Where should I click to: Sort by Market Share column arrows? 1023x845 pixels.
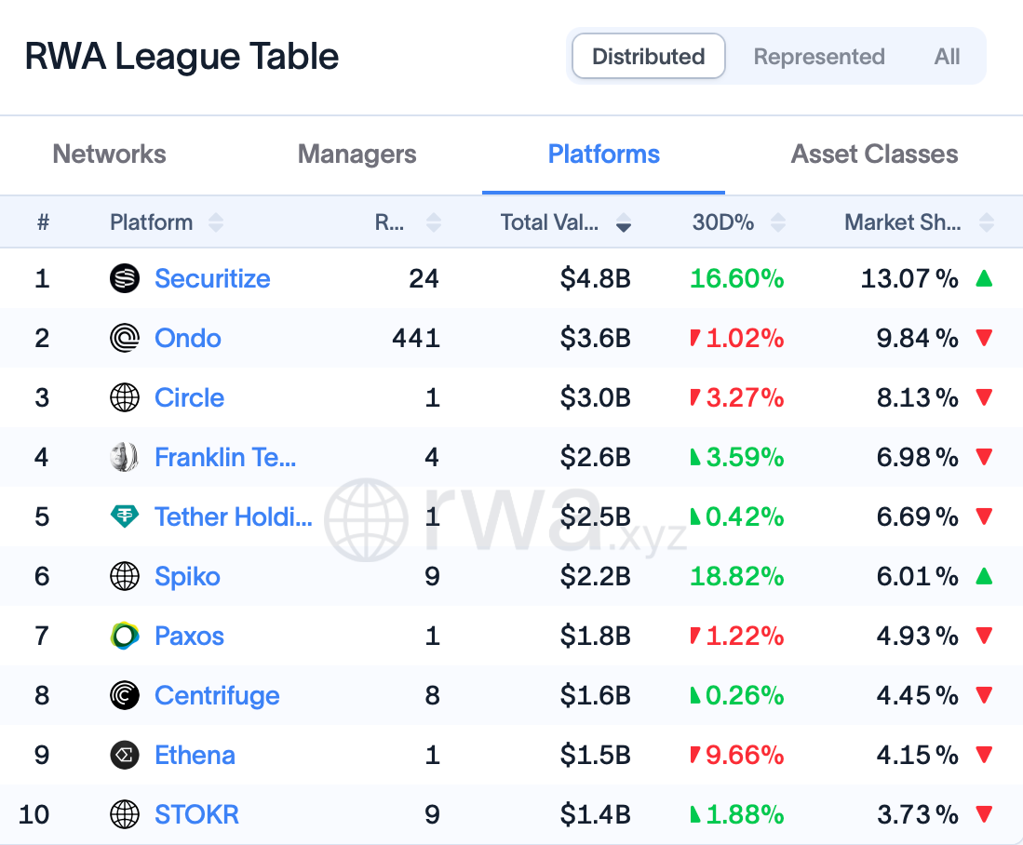(987, 222)
